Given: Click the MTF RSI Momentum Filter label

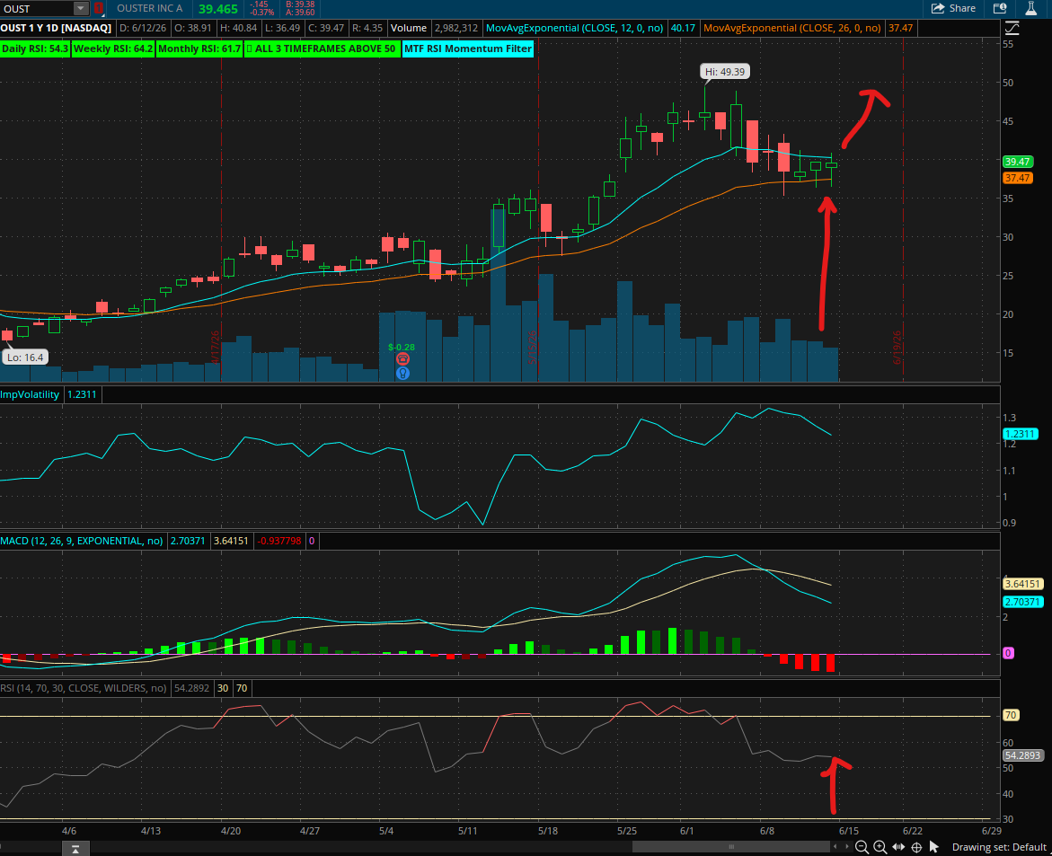Looking at the screenshot, I should point(468,49).
